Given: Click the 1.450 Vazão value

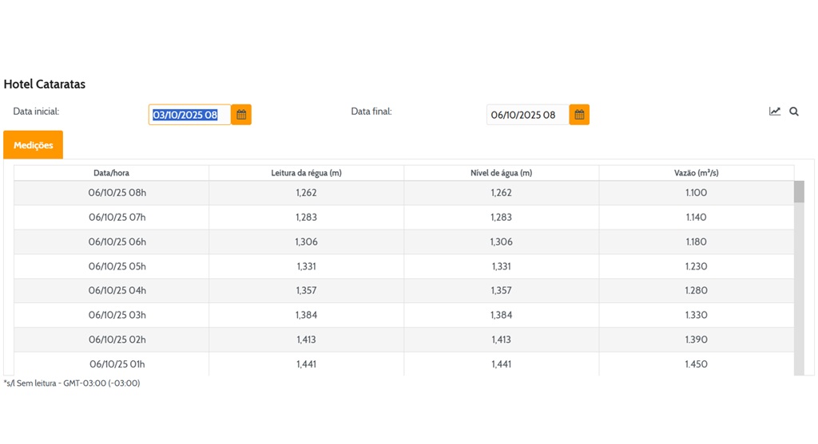Looking at the screenshot, I should coord(696,364).
